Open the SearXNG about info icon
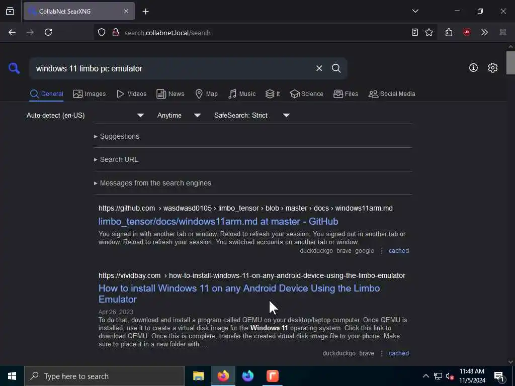515x386 pixels. pyautogui.click(x=473, y=68)
